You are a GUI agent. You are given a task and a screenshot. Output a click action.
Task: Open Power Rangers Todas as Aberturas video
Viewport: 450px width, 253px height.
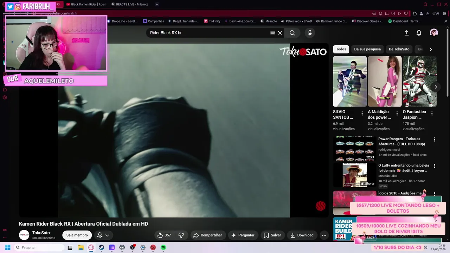[354, 148]
